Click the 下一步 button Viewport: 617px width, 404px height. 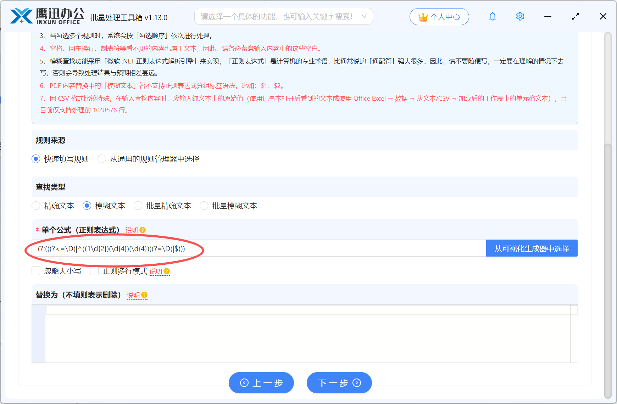pos(339,383)
